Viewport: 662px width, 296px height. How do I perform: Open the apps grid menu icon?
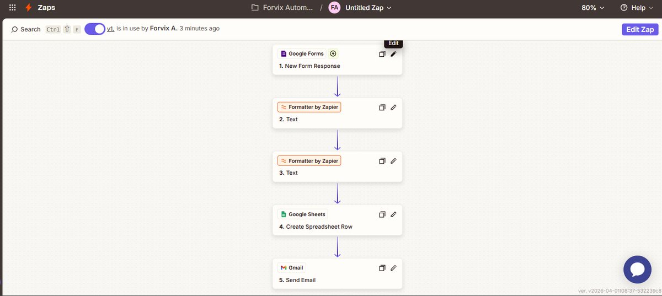pos(13,8)
